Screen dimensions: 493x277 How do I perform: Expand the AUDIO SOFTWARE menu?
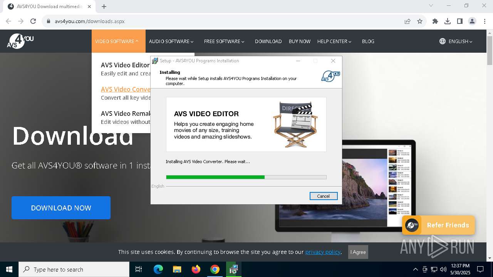[171, 41]
